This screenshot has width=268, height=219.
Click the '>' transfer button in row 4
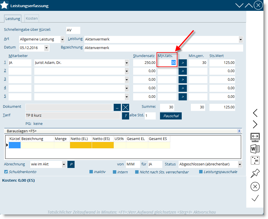[x=183, y=88]
